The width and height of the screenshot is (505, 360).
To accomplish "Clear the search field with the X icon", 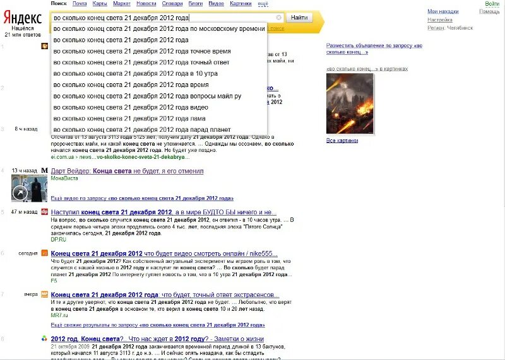I will pyautogui.click(x=279, y=18).
